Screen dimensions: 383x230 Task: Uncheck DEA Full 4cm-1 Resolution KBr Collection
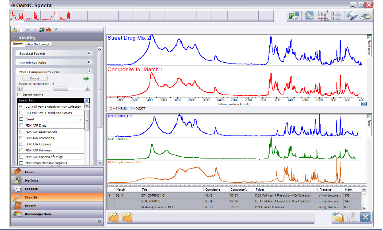[x=21, y=106]
